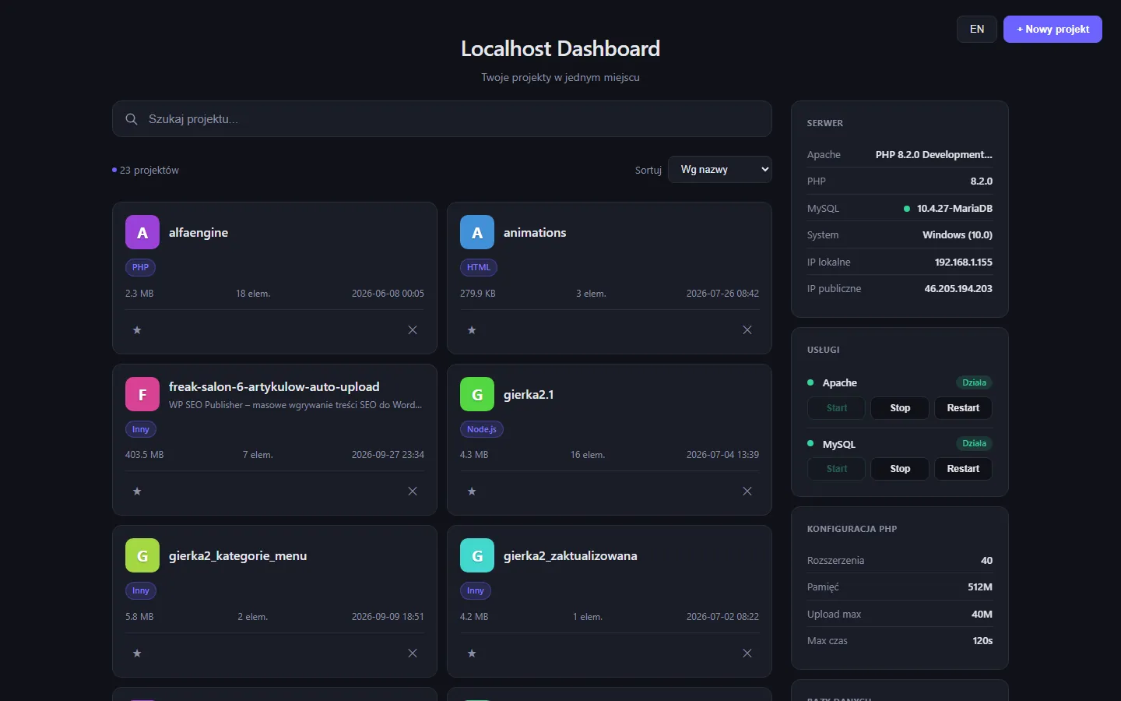
Task: Click the Pamięć 512M value
Action: [x=980, y=587]
